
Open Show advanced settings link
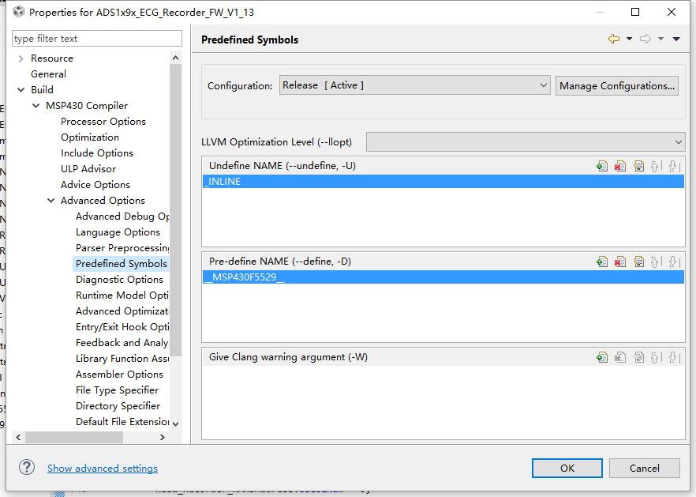tap(103, 468)
